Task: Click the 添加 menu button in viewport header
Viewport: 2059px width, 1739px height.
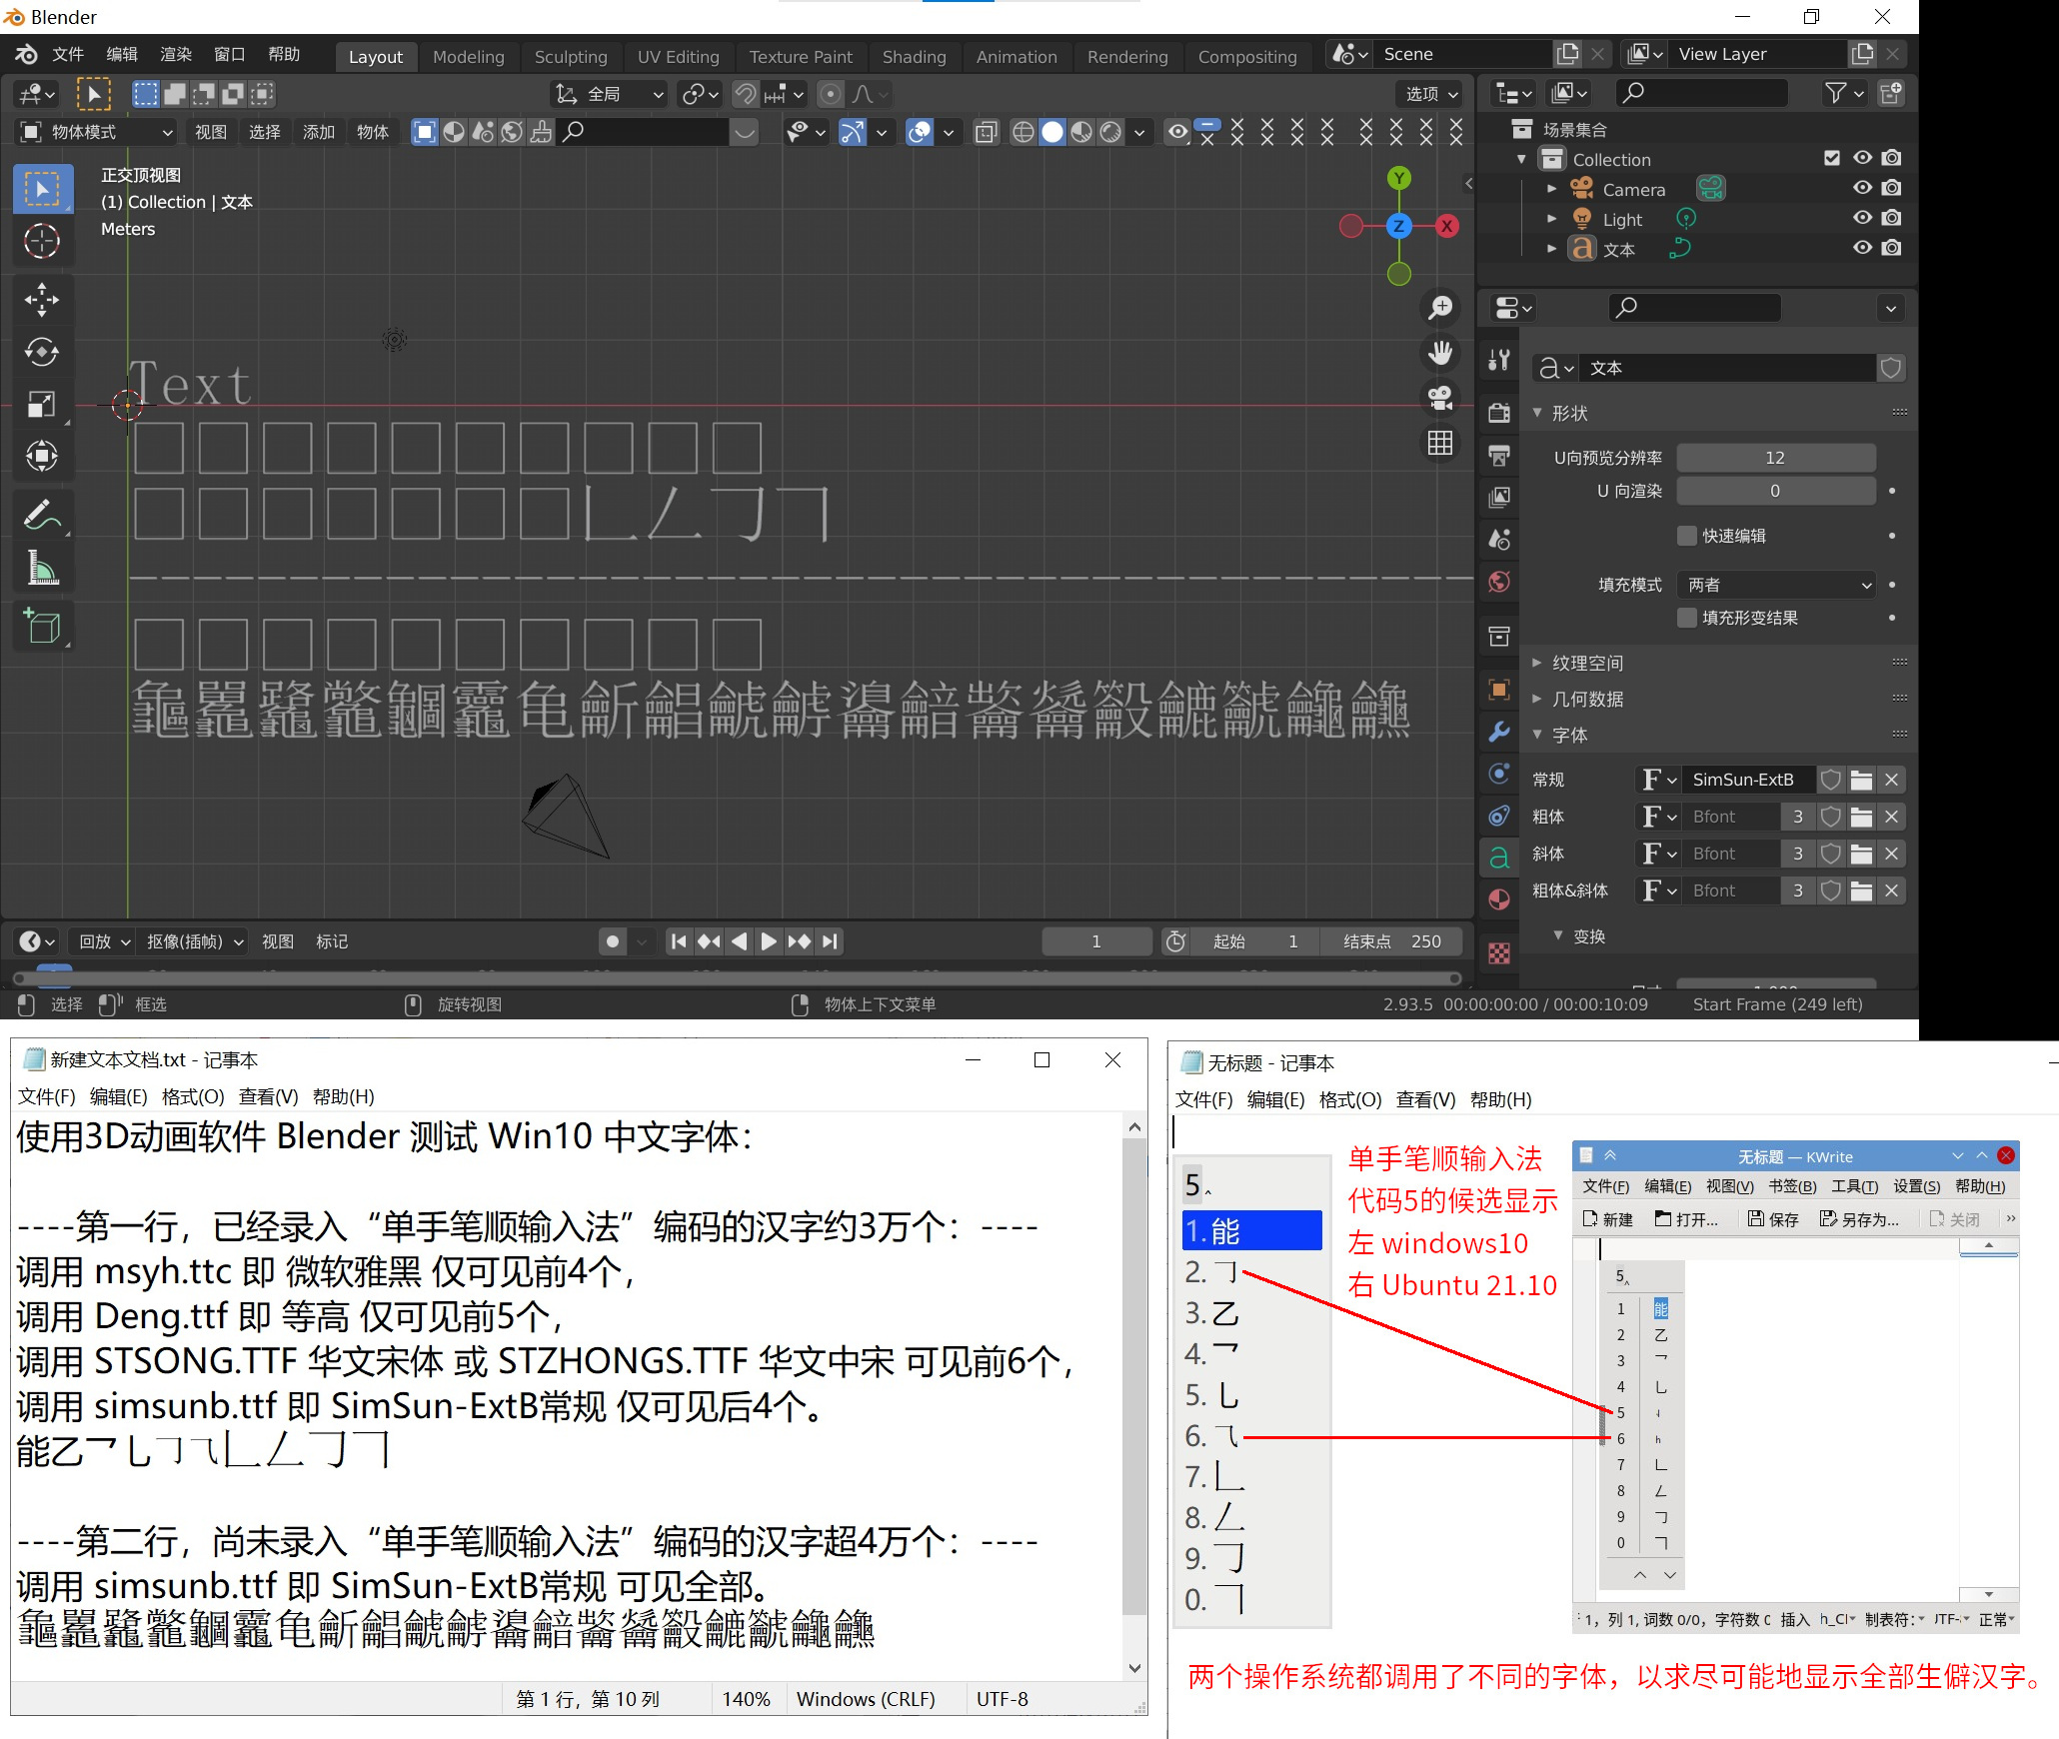Action: pos(319,132)
